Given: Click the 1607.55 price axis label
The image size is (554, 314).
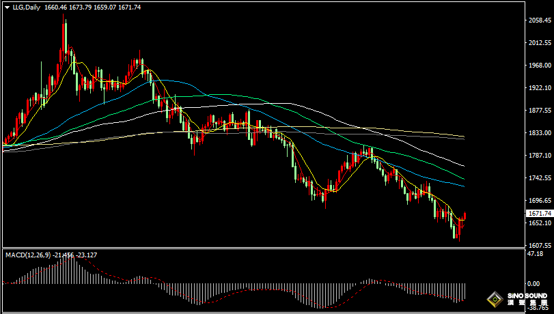Looking at the screenshot, I should click(x=540, y=245).
